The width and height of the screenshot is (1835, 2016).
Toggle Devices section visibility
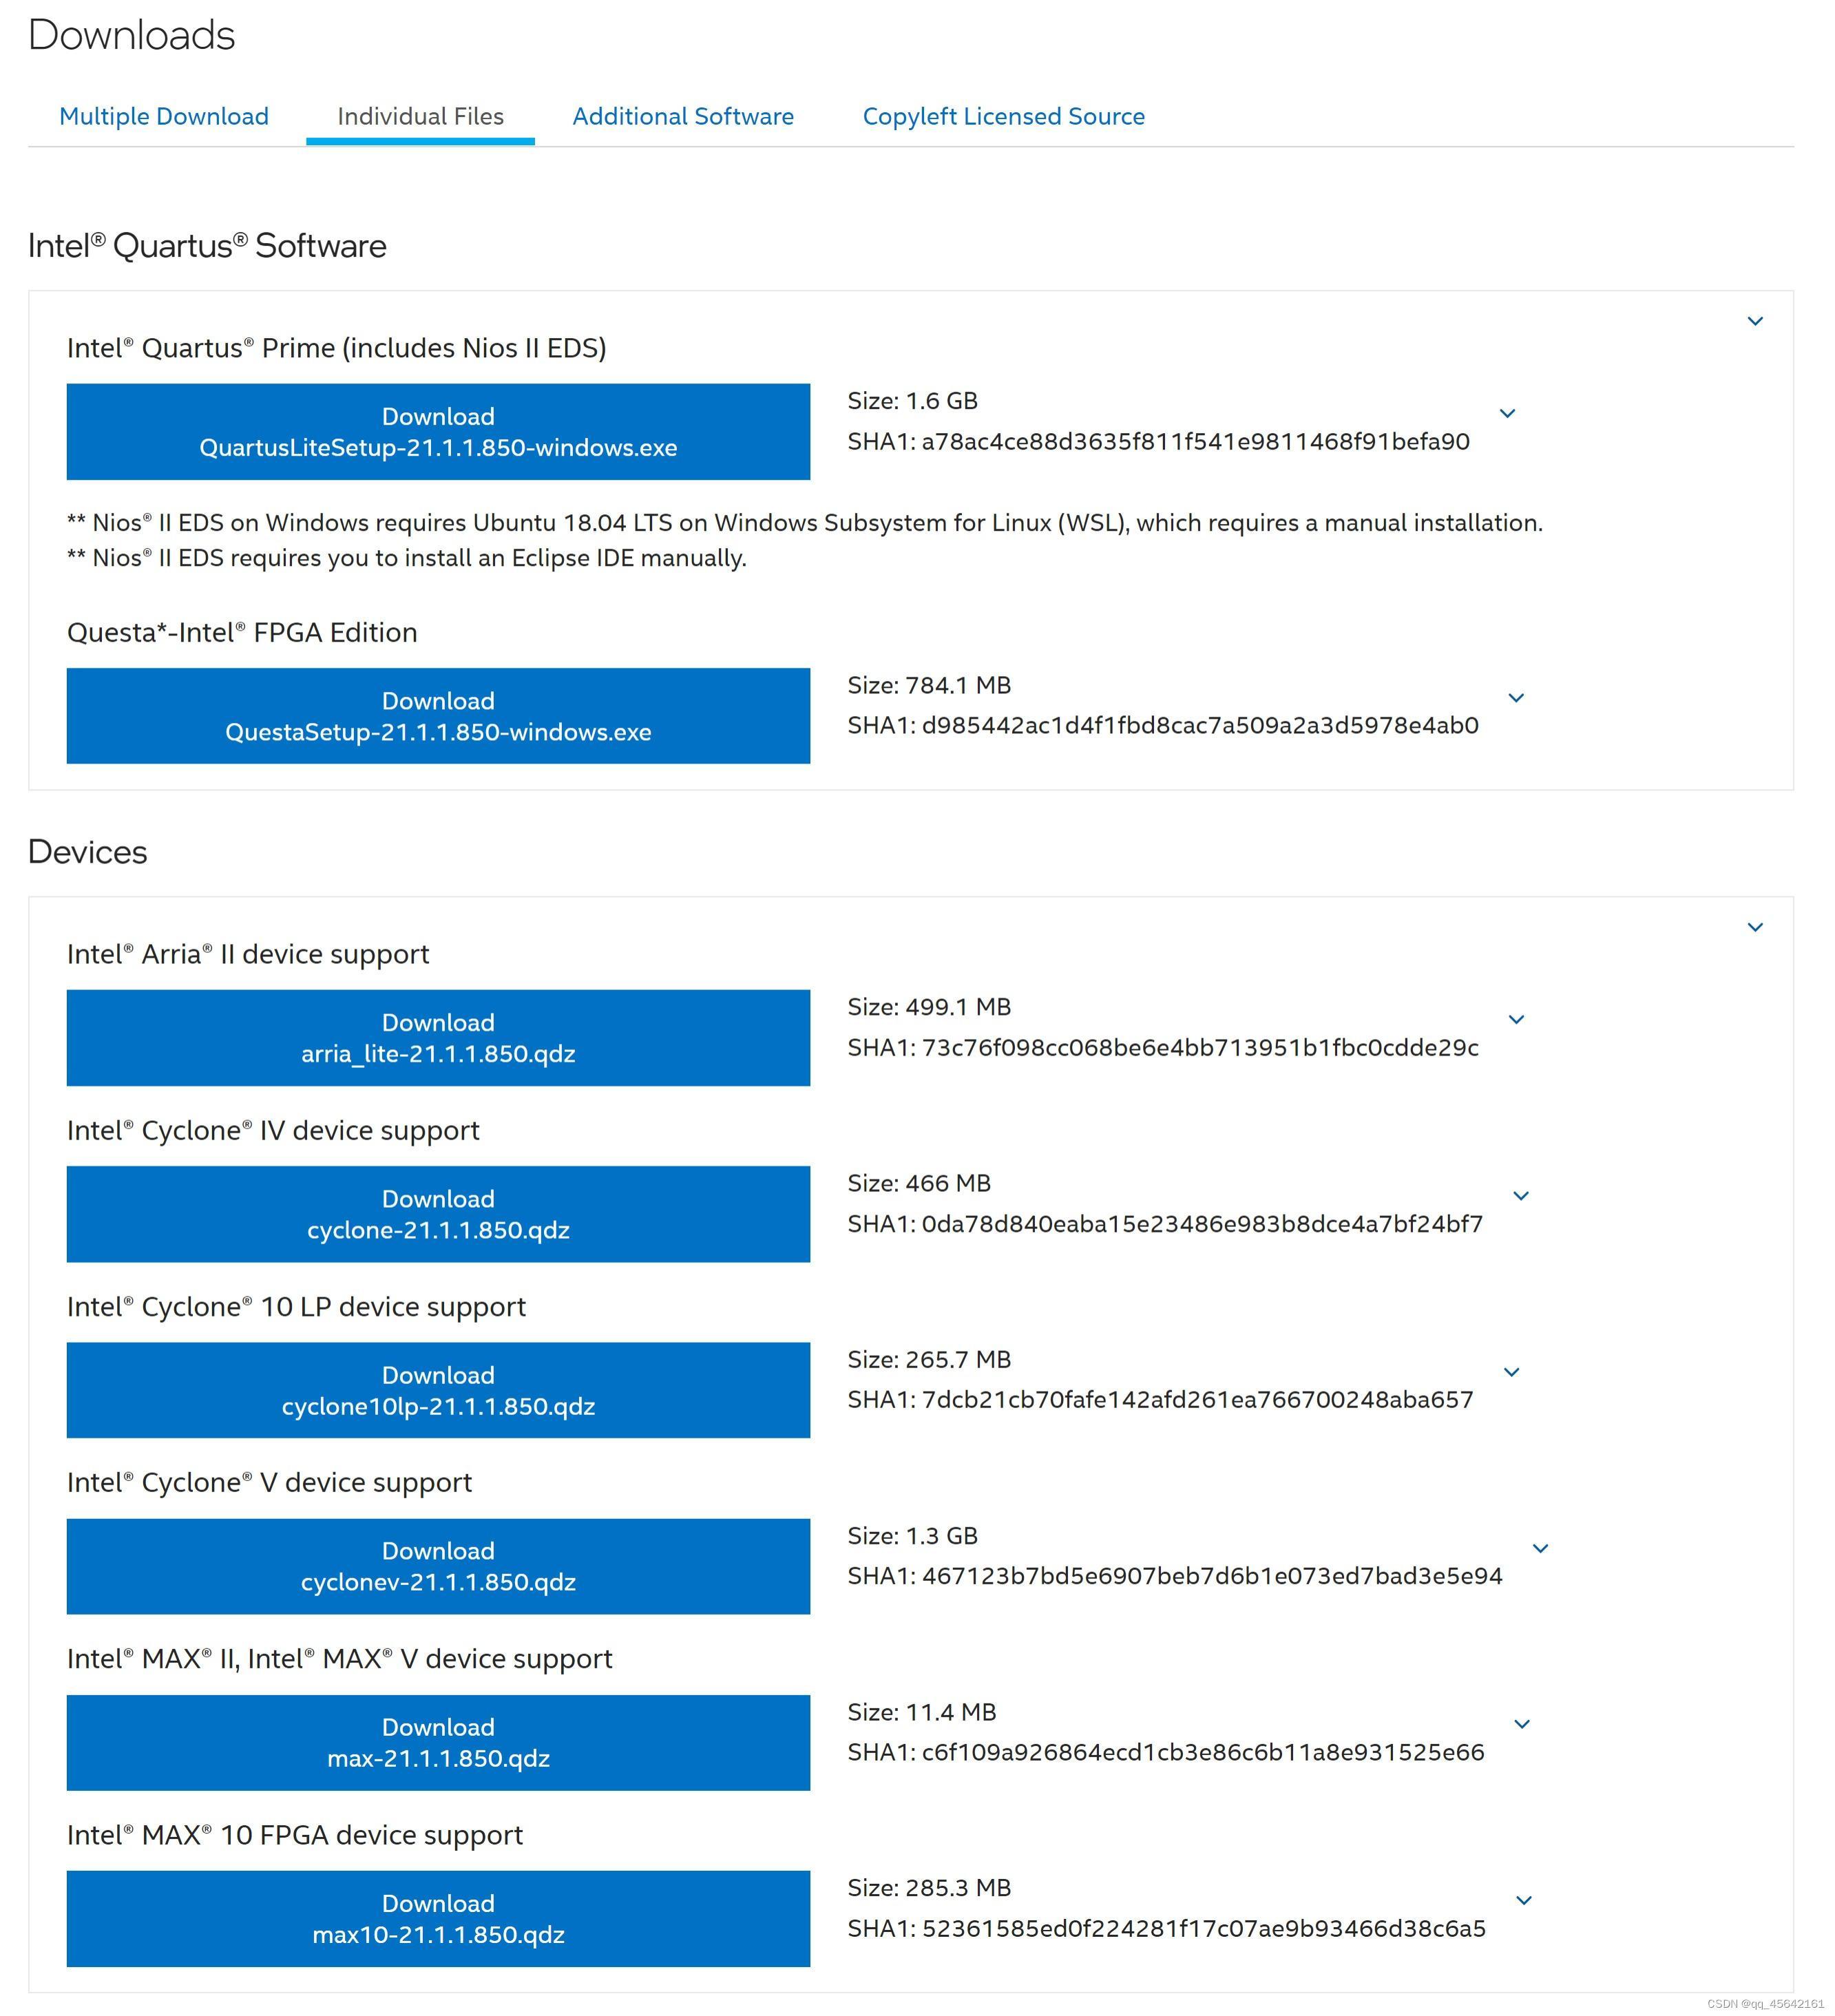click(x=1756, y=925)
